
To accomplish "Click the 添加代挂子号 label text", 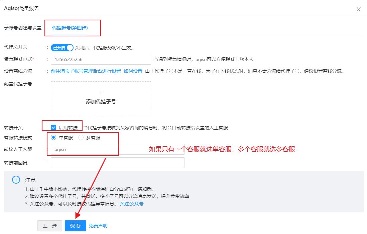I will click(101, 101).
